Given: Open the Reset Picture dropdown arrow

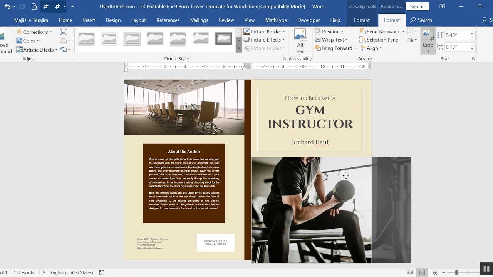Looking at the screenshot, I should point(69,50).
